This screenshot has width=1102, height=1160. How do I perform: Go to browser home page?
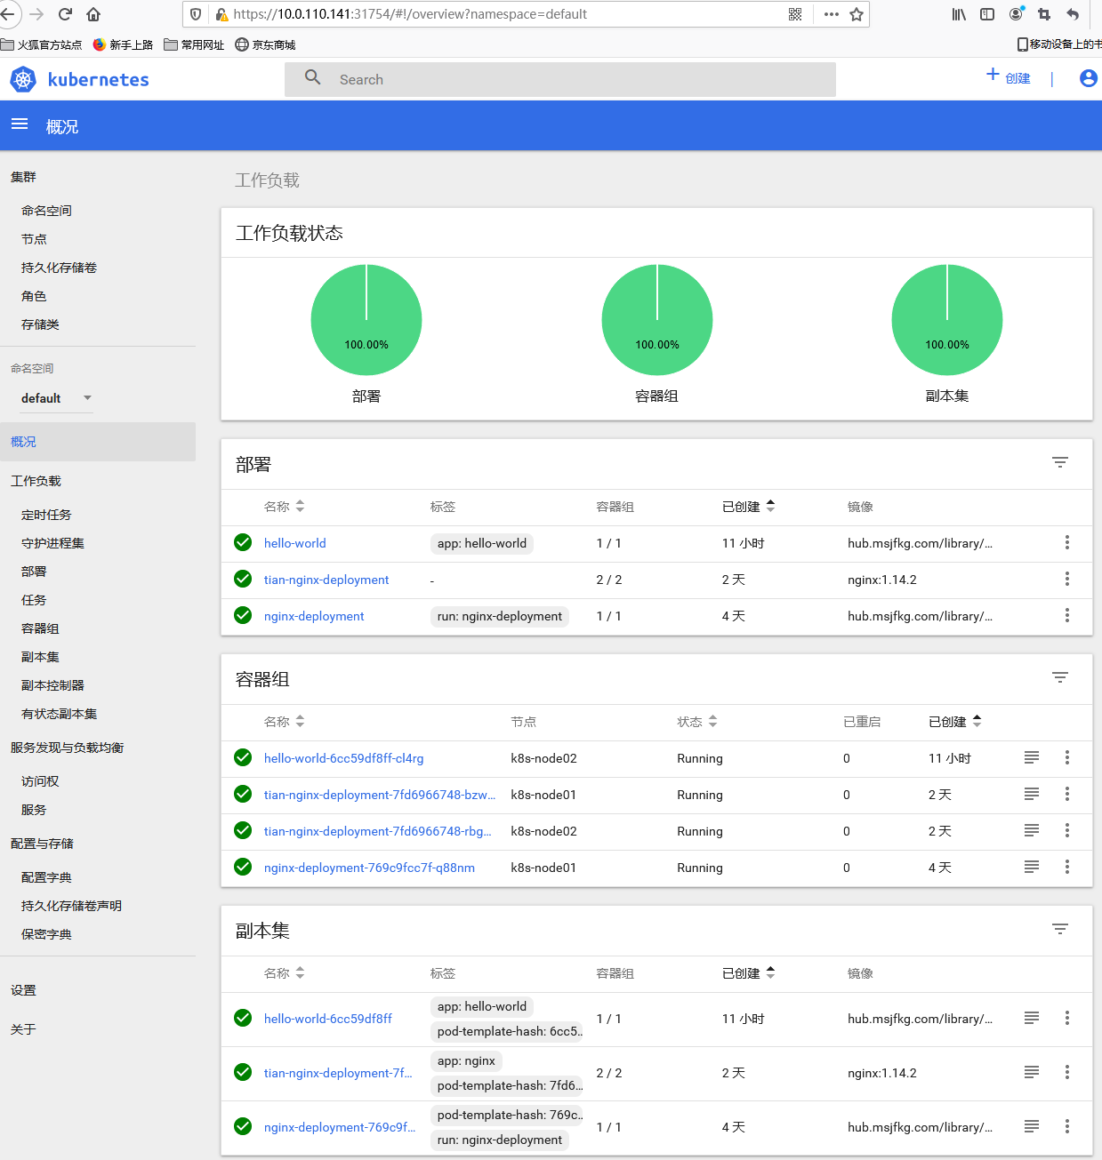point(93,14)
